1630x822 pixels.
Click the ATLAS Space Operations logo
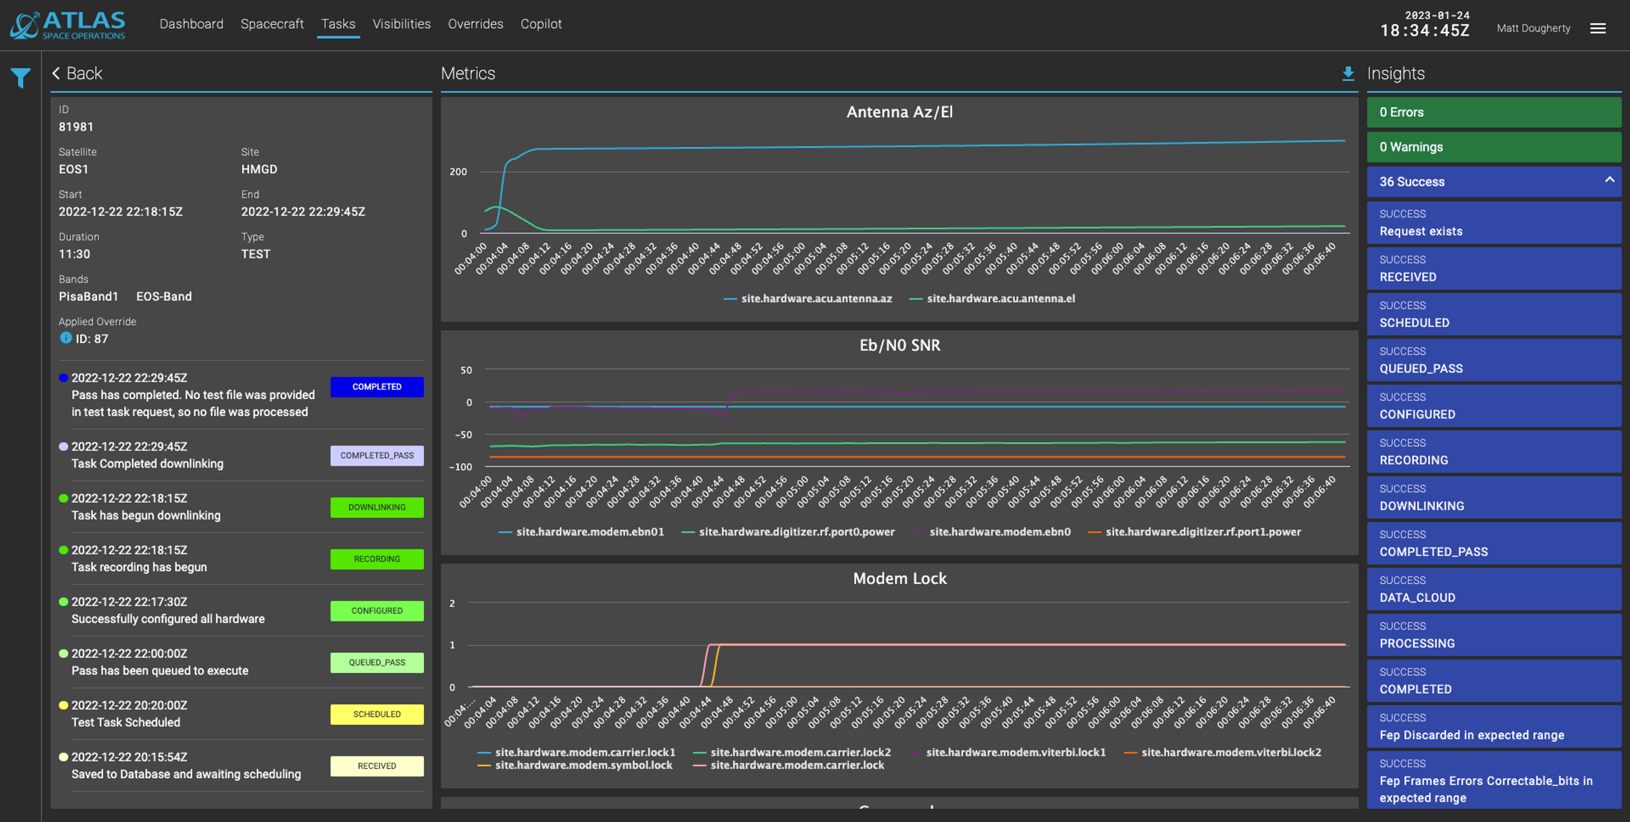(x=68, y=25)
